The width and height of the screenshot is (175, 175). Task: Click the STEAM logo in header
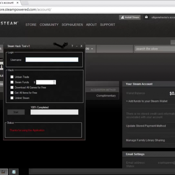(x=9, y=23)
